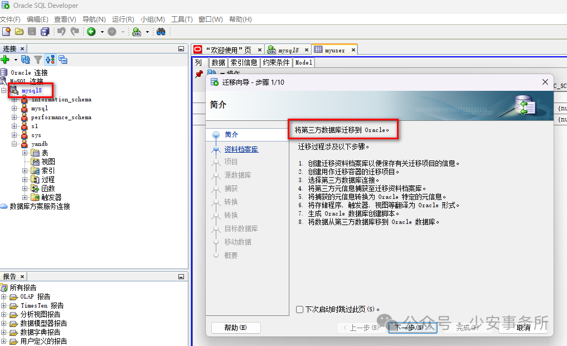Click the 表 tables folder icon under yandb

[35, 153]
